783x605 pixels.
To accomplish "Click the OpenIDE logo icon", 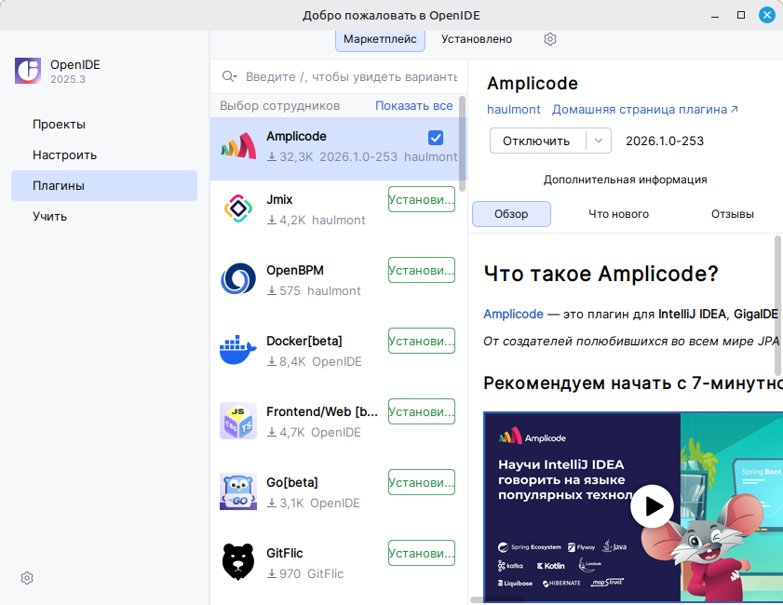I will [28, 71].
